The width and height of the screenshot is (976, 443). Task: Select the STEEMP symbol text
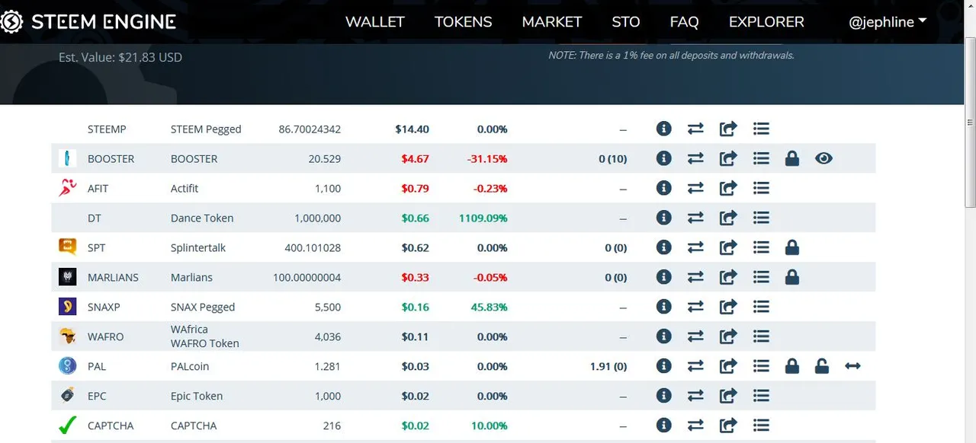(x=107, y=129)
